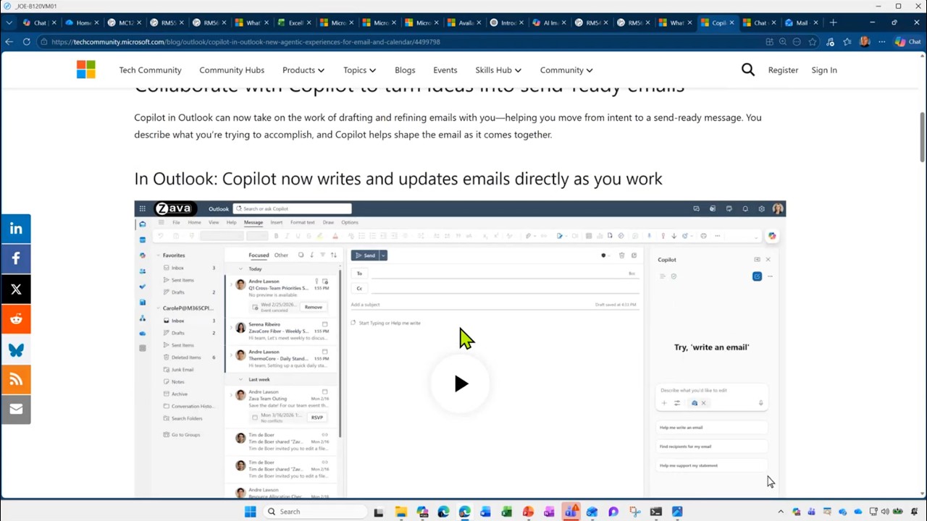Click the taskbar Search box
The image size is (927, 521).
click(314, 512)
